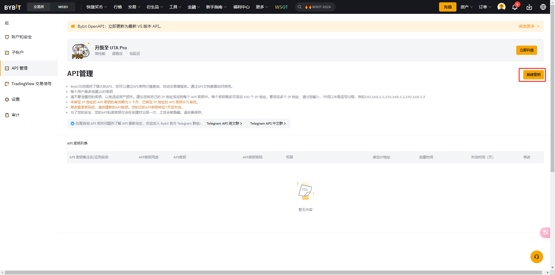Click the 创建时间 column header
Viewport: 555px width, 275px height.
click(x=426, y=157)
